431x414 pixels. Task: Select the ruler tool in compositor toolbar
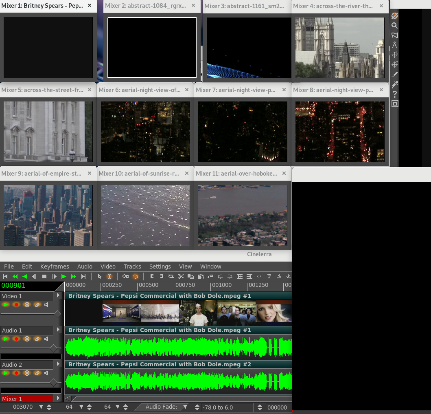click(x=394, y=45)
